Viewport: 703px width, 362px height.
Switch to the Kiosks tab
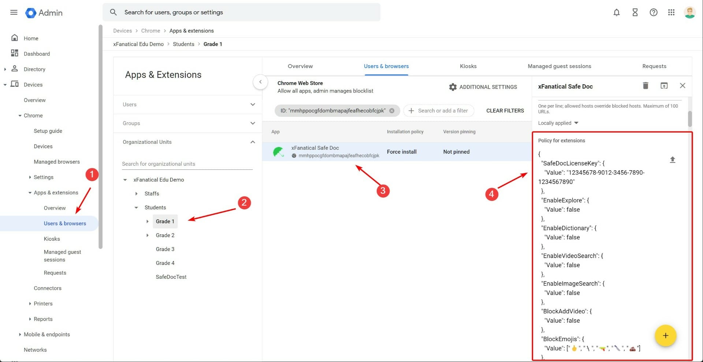tap(468, 66)
